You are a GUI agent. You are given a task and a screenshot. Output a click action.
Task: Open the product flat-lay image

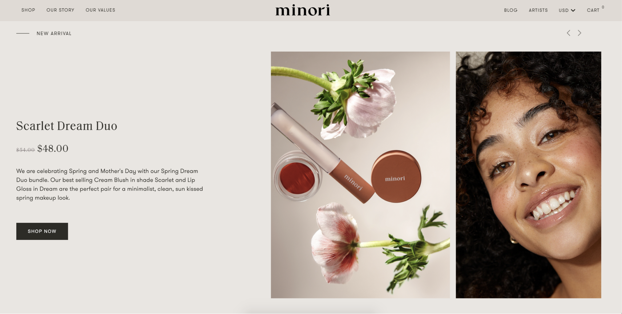360,175
